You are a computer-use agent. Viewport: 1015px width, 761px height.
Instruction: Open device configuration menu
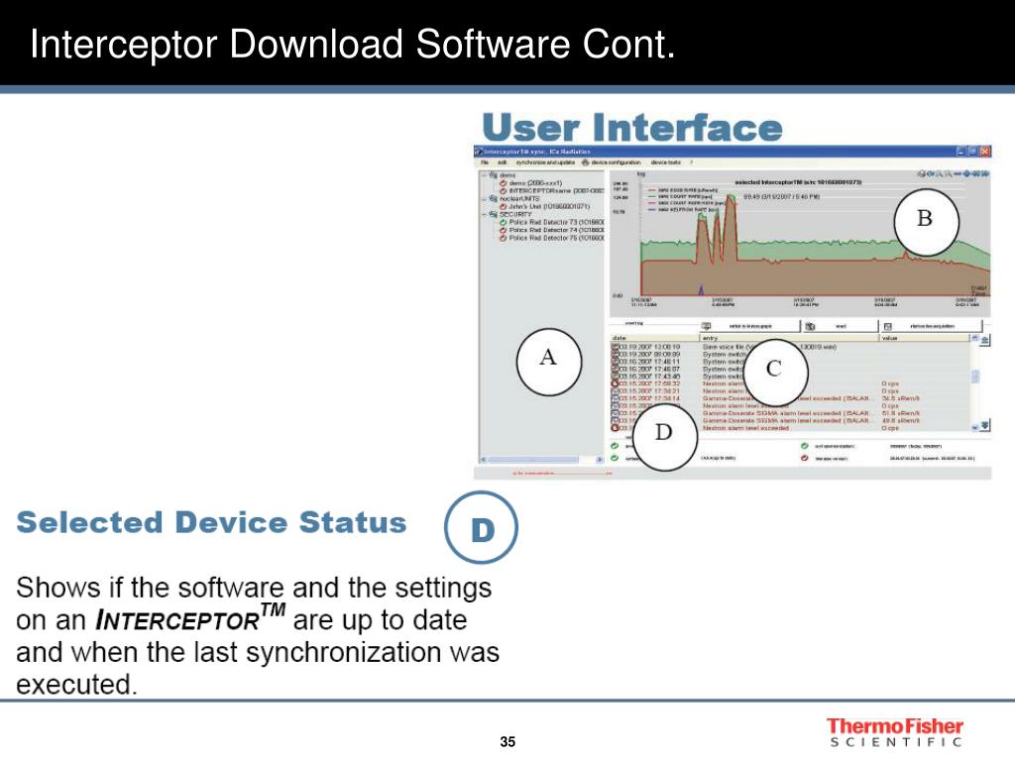click(x=616, y=163)
